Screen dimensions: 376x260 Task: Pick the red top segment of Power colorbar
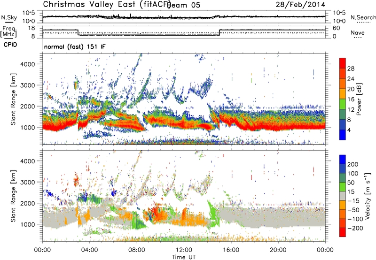point(343,63)
